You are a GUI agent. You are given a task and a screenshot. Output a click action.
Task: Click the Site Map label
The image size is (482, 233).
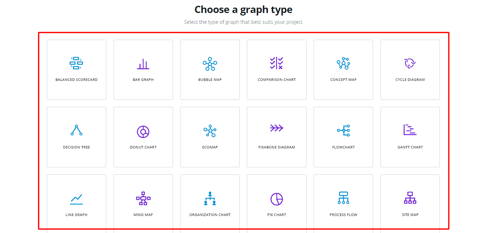[410, 215]
